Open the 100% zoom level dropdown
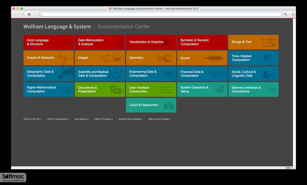307x185 pixels. pos(288,168)
